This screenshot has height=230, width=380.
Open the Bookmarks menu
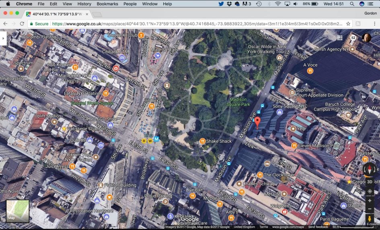pos(107,4)
